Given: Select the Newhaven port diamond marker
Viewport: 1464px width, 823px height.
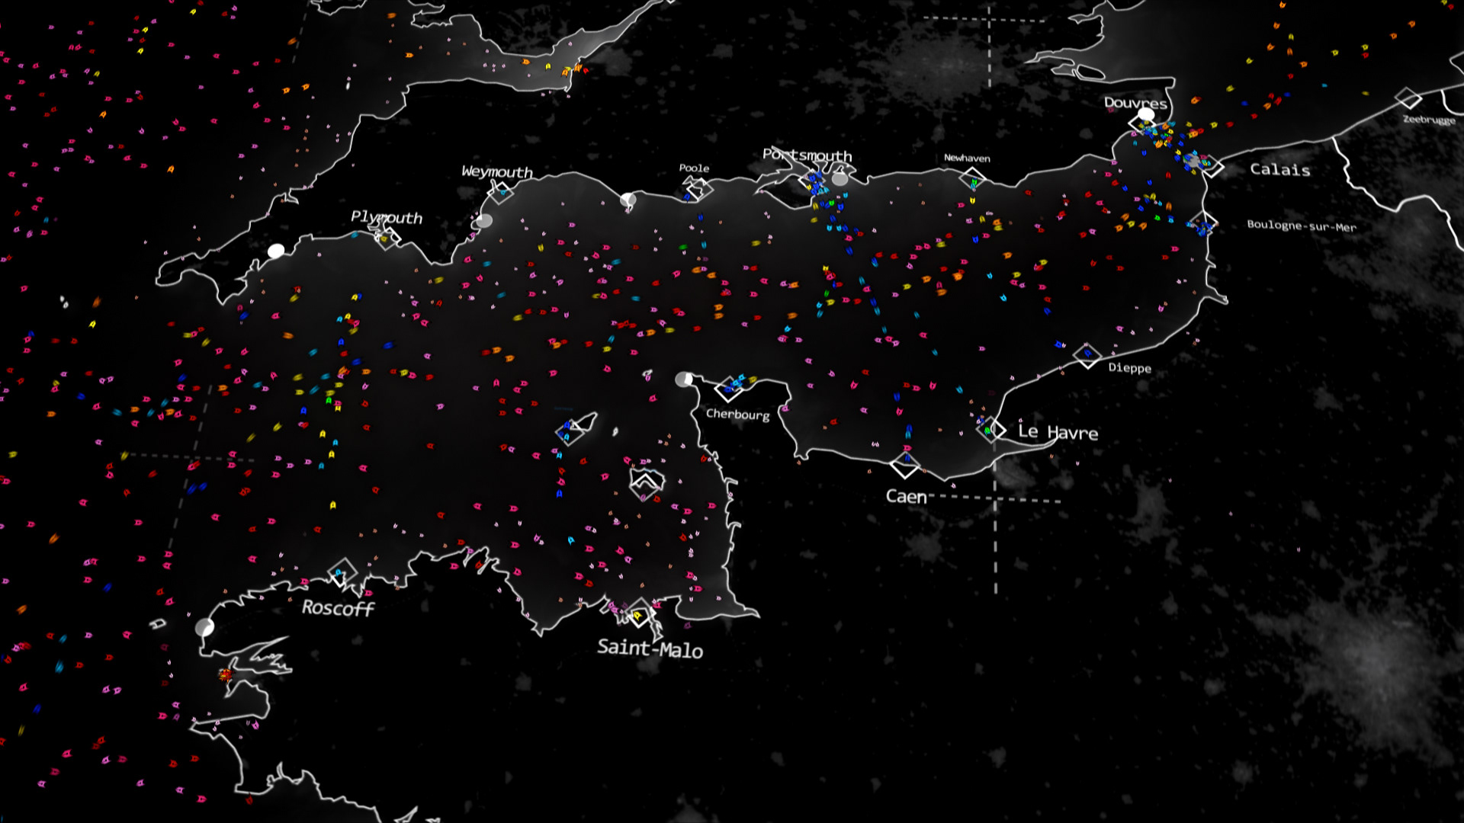Looking at the screenshot, I should pyautogui.click(x=972, y=179).
